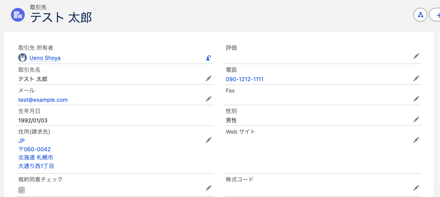Edit the 取引先名 field with pencil icon
Viewport: 440px width, 197px height.
pyautogui.click(x=208, y=79)
